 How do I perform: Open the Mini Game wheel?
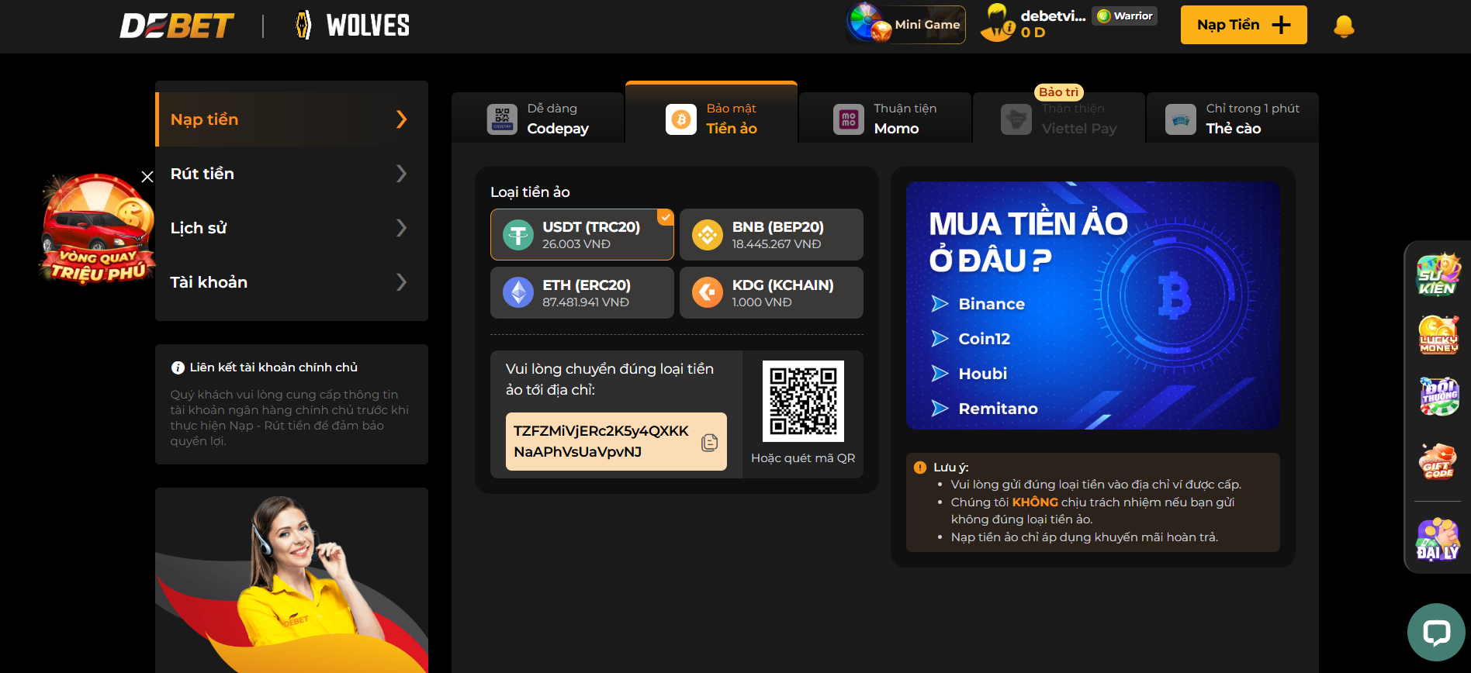tap(906, 25)
